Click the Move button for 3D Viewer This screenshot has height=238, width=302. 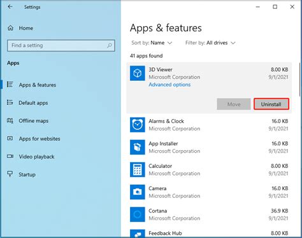[234, 104]
